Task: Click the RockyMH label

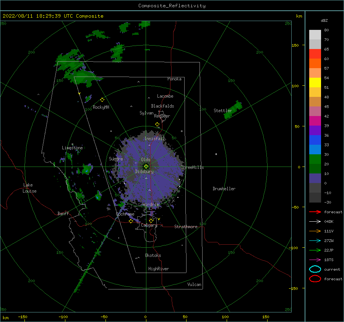Action: click(101, 107)
